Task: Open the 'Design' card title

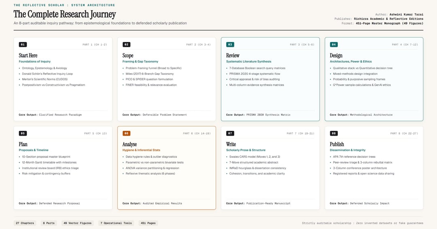Action: [x=336, y=55]
